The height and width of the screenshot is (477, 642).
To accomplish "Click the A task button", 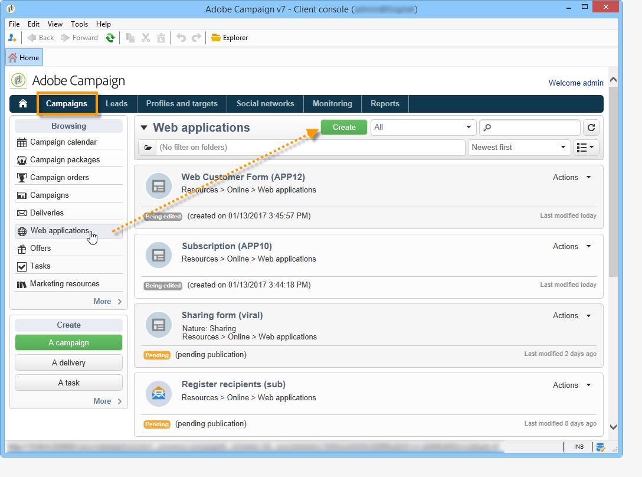I will [69, 383].
